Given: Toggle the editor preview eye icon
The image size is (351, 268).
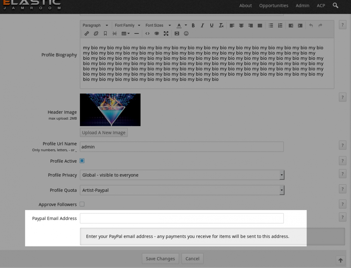Looking at the screenshot, I should pyautogui.click(x=157, y=33).
